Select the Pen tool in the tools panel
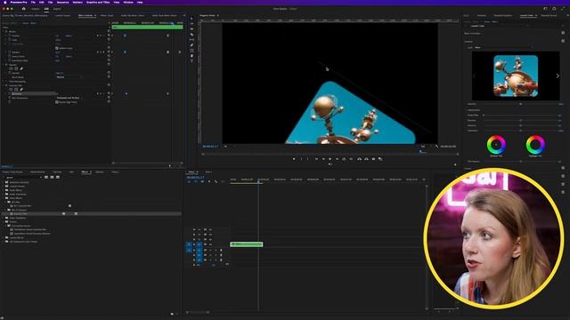This screenshot has width=570, height=320. (192, 45)
